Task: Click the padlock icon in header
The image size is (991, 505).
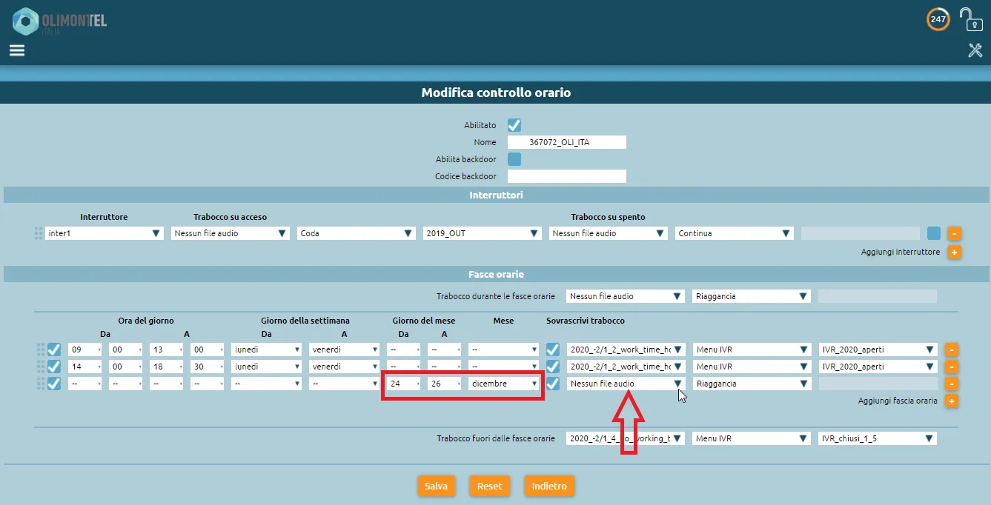Action: click(x=968, y=19)
